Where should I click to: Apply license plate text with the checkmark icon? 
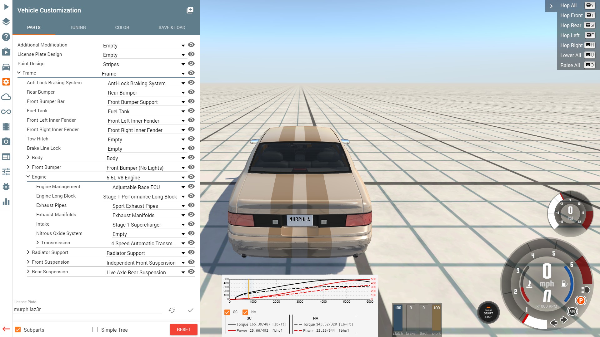(191, 310)
